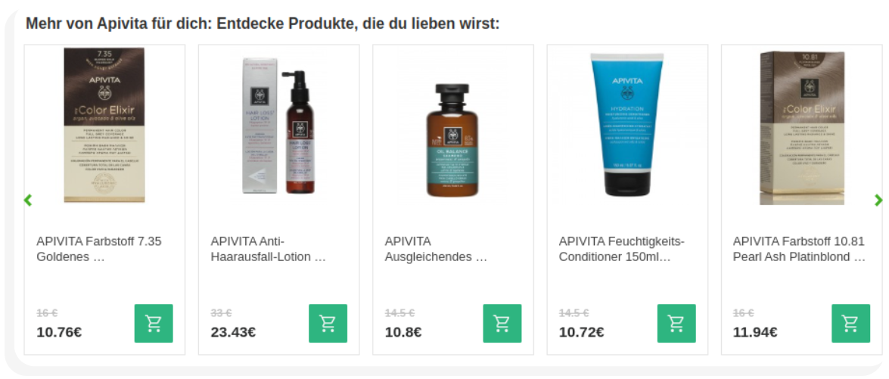889x379 pixels.
Task: Open APIVITA Feuchtigkeits-Conditioner 150ml title
Action: (x=622, y=250)
